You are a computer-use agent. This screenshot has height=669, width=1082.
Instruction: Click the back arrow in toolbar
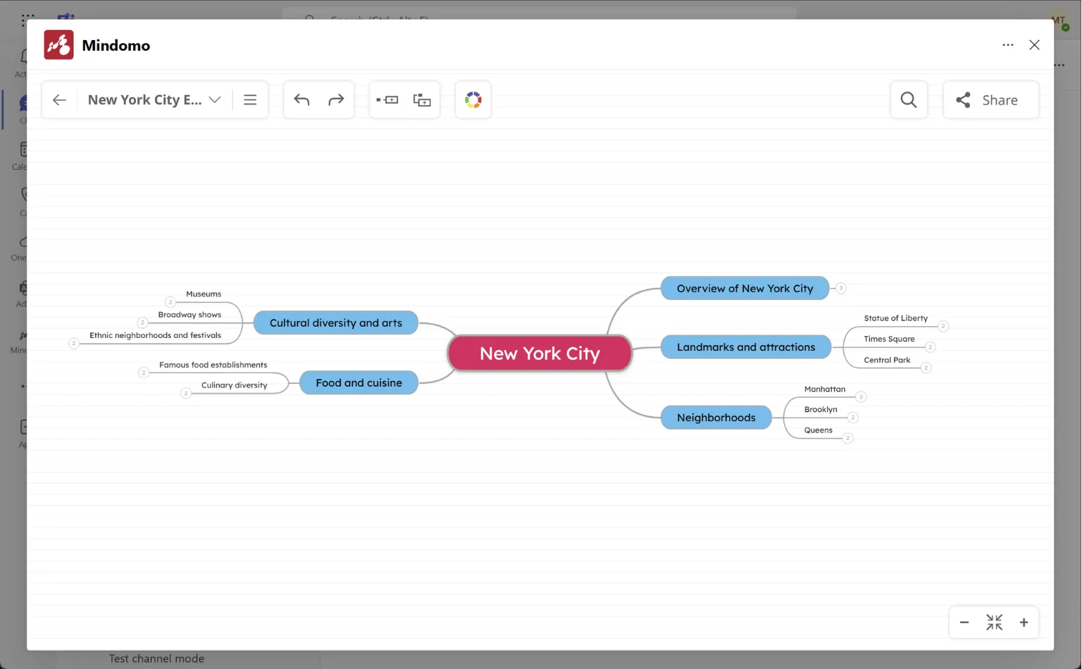(x=59, y=100)
